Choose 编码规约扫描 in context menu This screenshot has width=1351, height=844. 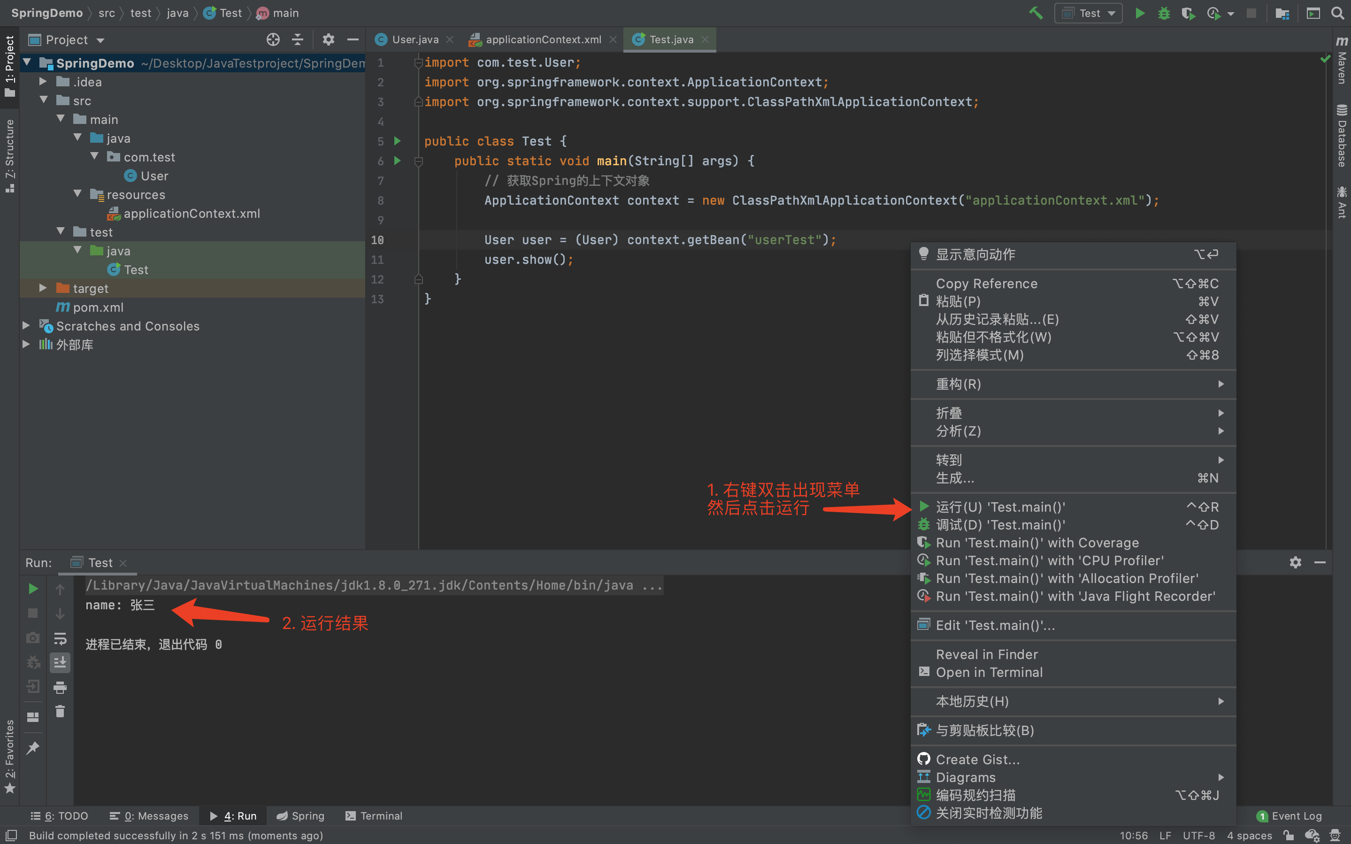1073,795
